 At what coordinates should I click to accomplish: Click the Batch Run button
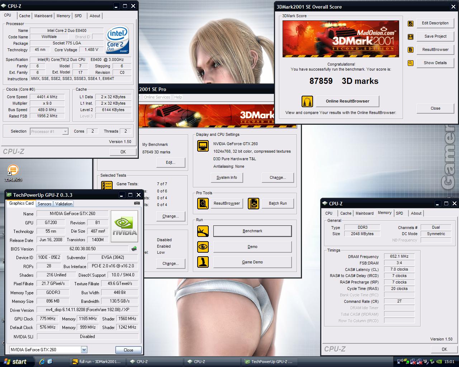(x=278, y=203)
